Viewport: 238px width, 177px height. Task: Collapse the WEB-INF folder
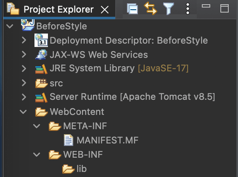(x=37, y=155)
